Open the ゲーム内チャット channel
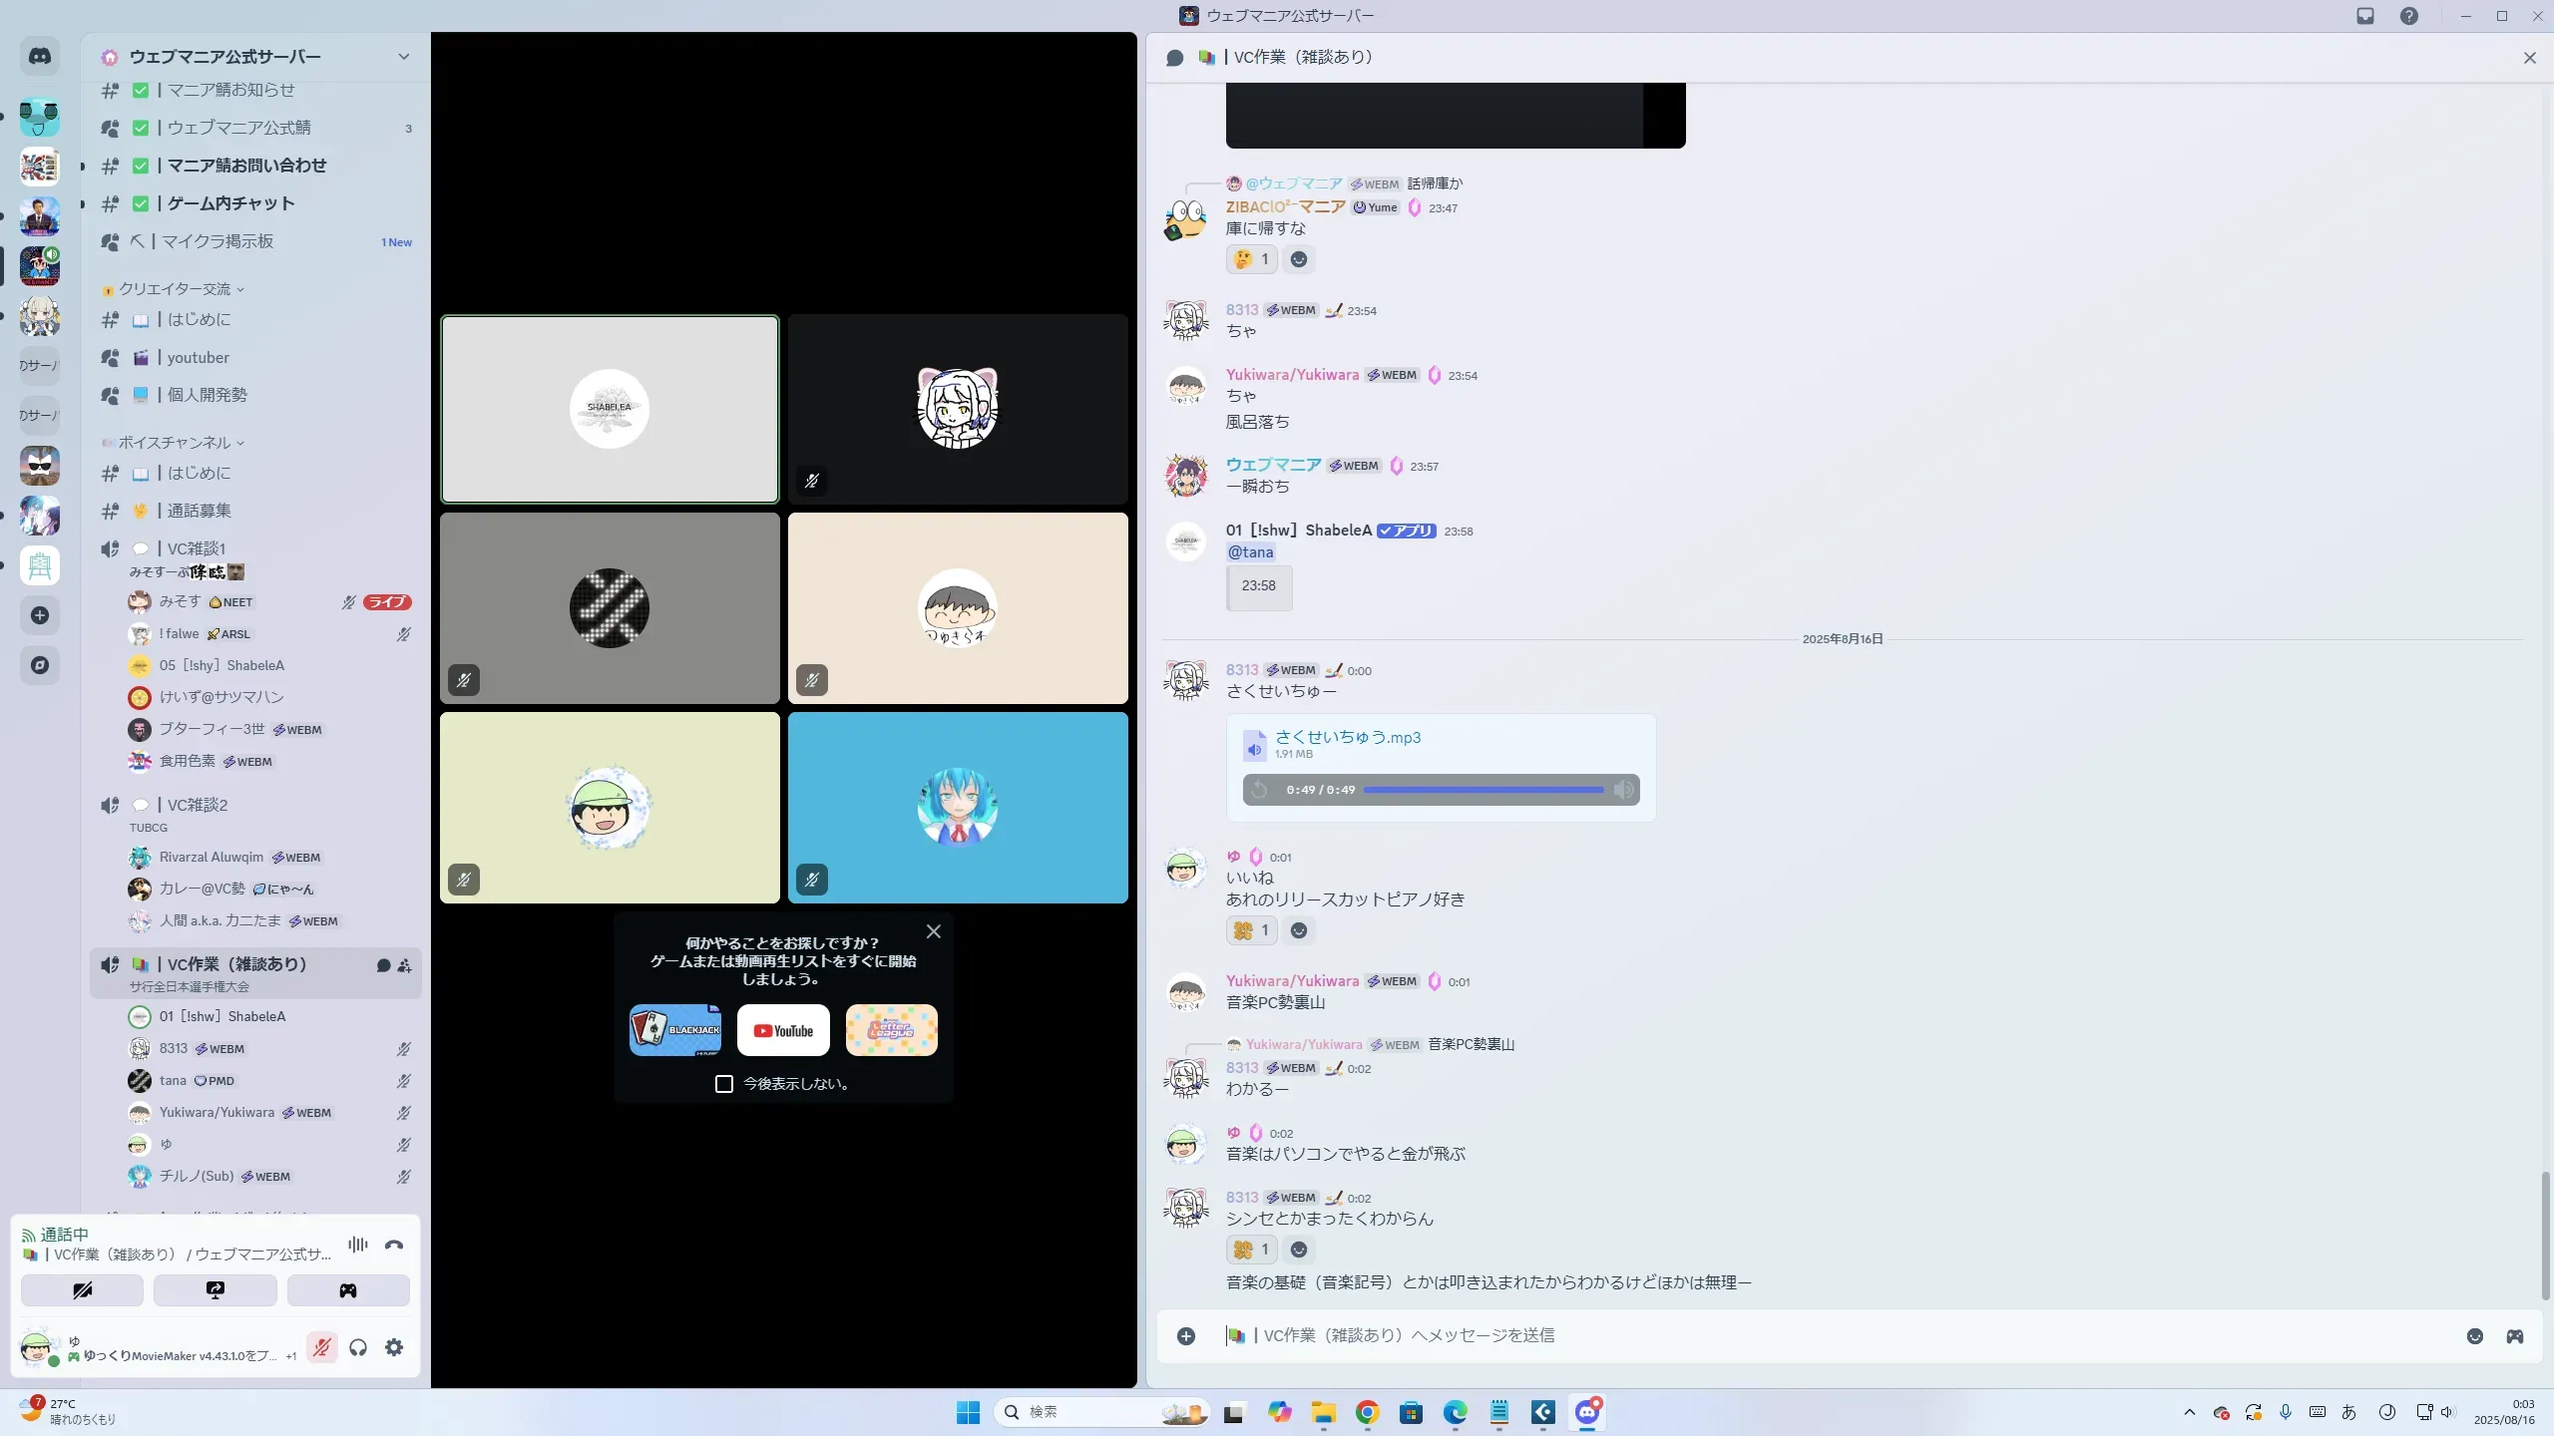This screenshot has height=1436, width=2554. [x=230, y=203]
